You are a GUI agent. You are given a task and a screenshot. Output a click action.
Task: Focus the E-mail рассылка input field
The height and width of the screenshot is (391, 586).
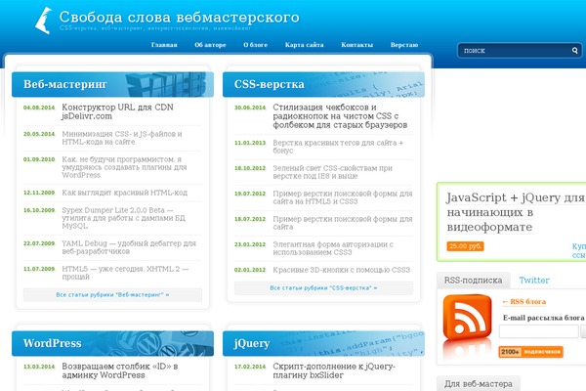point(538,331)
